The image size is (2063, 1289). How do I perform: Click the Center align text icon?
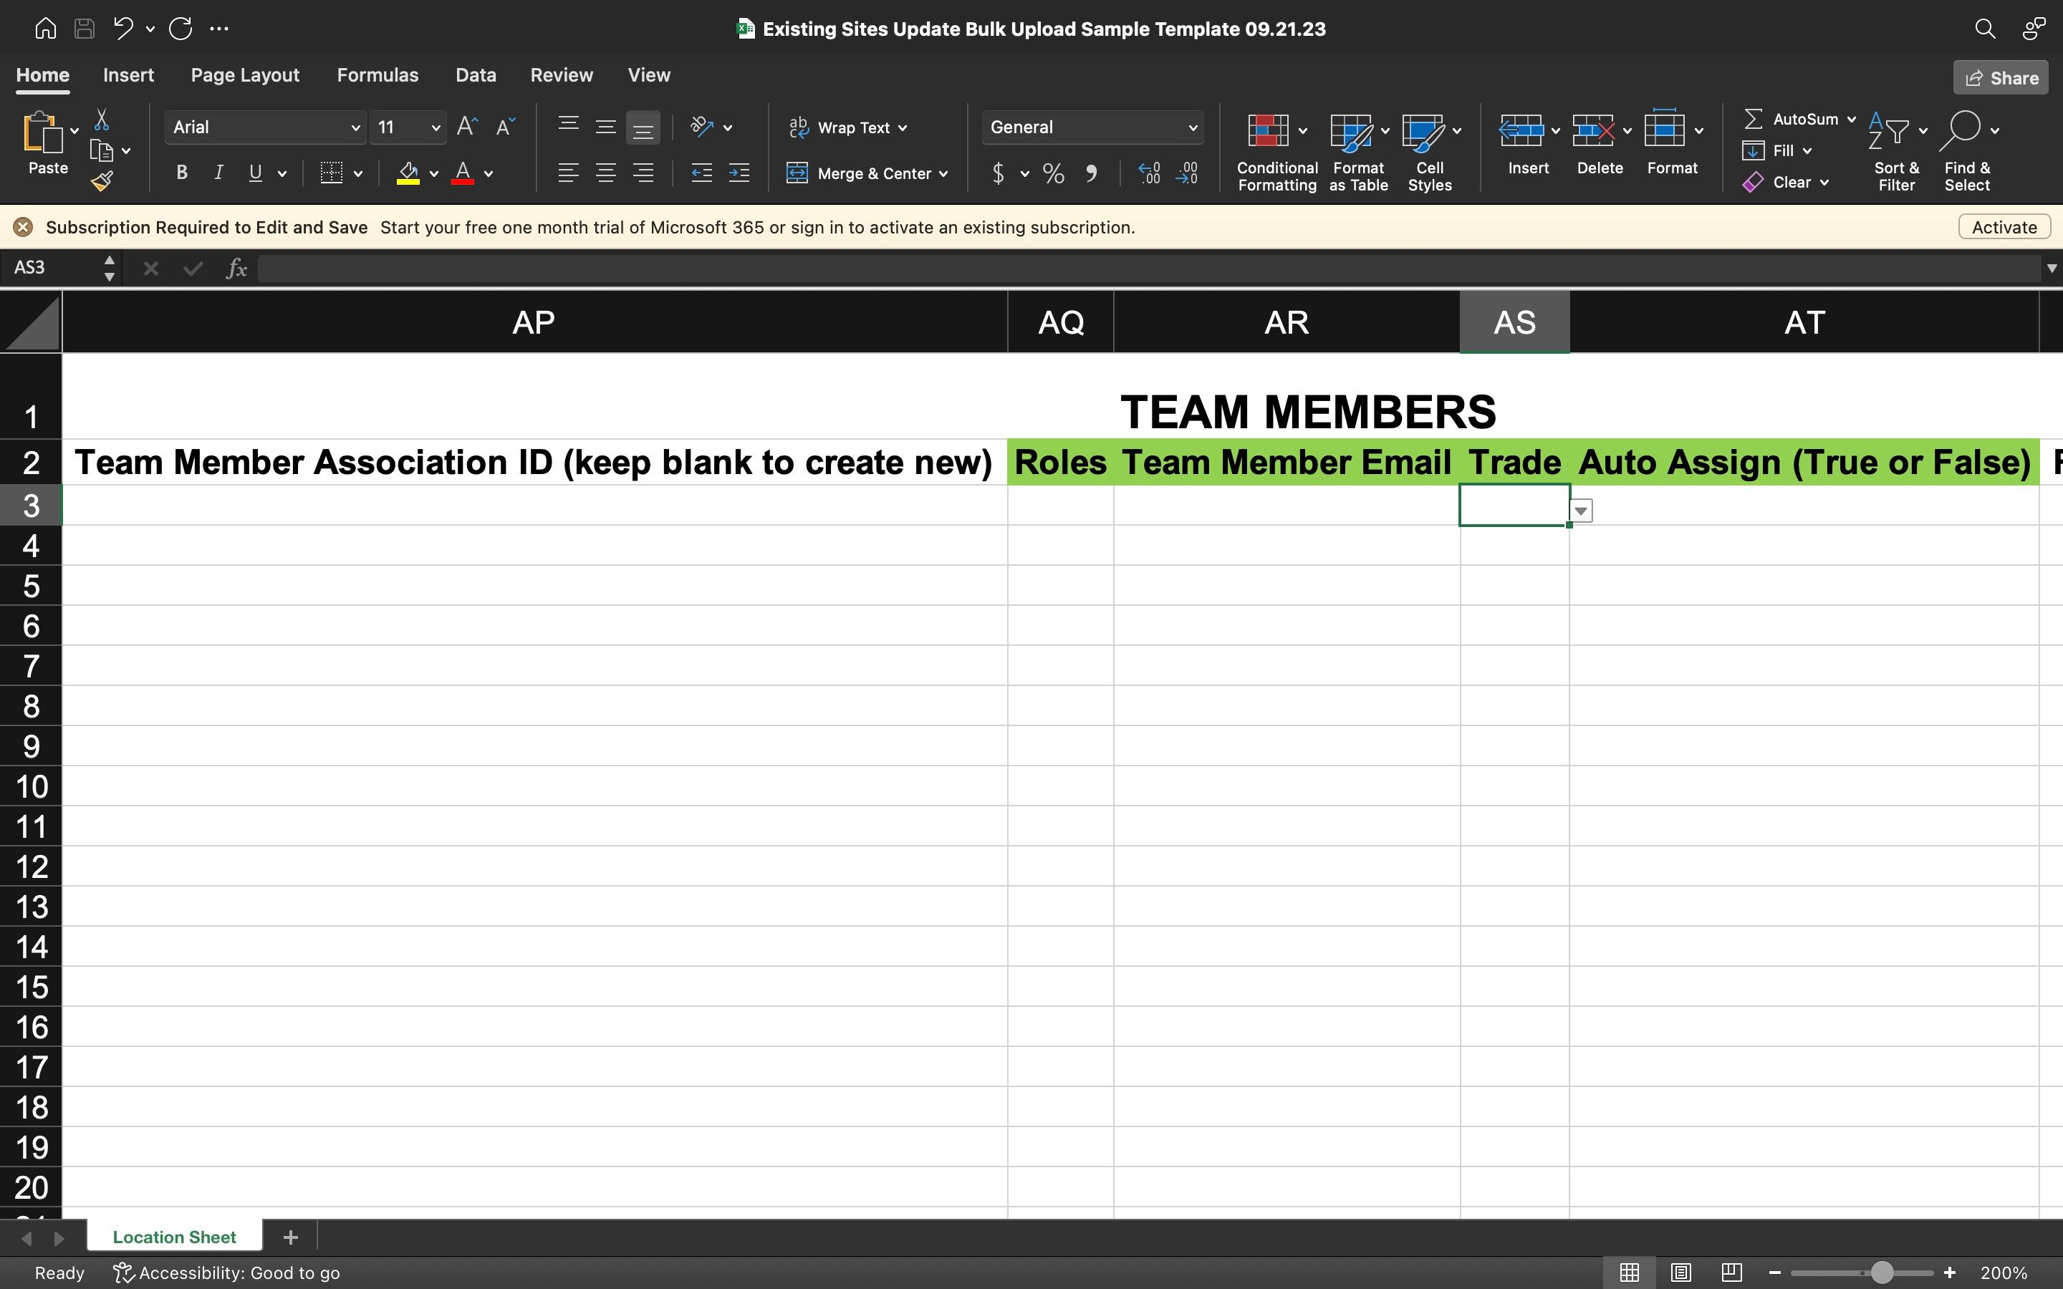605,174
